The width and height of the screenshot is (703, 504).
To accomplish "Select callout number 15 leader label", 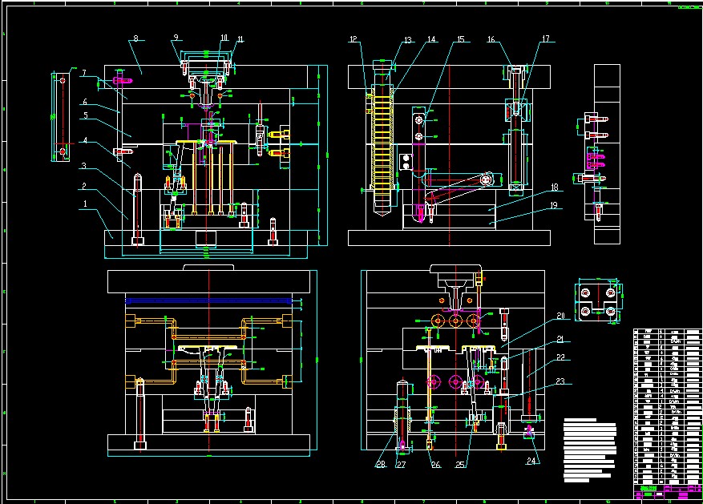I will coord(461,39).
